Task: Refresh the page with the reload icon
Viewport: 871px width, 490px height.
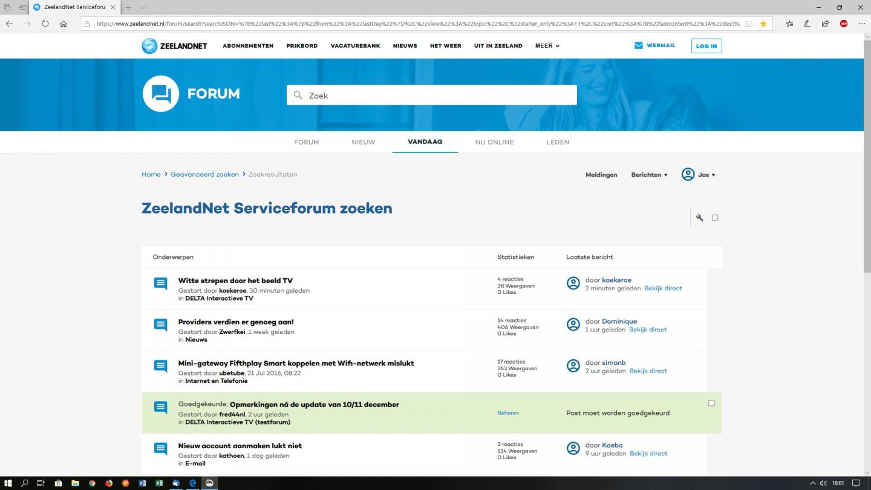Action: point(45,24)
